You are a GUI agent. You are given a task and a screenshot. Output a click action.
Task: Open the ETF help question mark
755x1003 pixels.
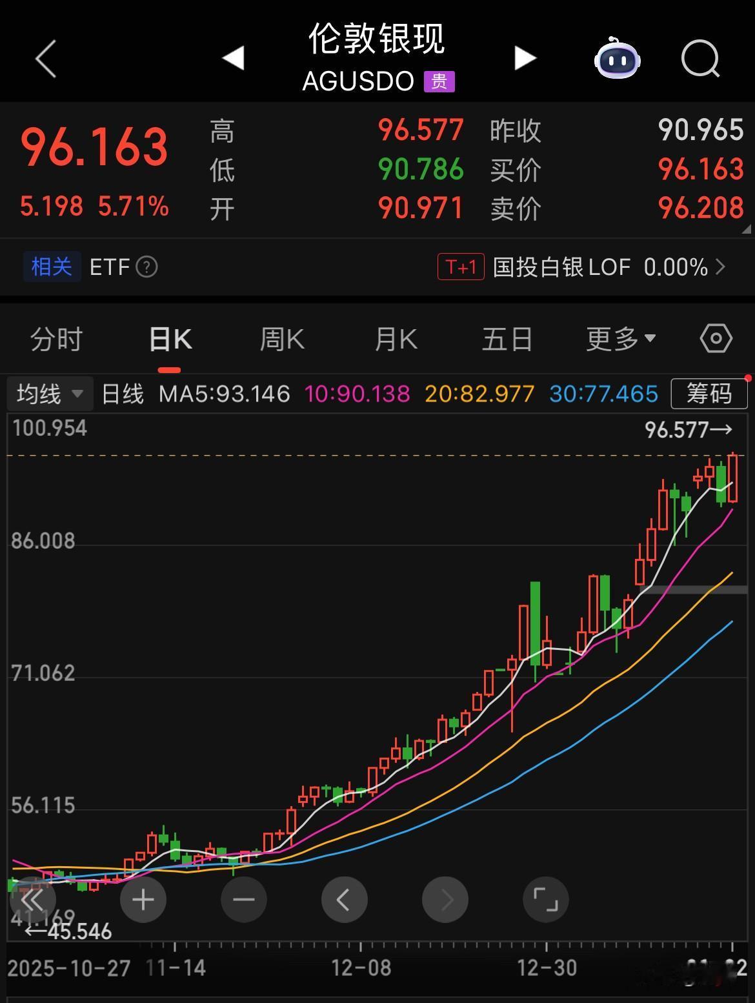coord(146,267)
